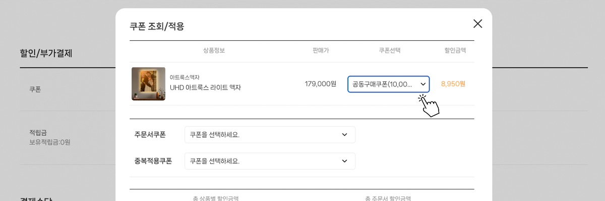Click the 아트룩스 액자 product thumbnail
This screenshot has height=201, width=605.
tap(148, 84)
